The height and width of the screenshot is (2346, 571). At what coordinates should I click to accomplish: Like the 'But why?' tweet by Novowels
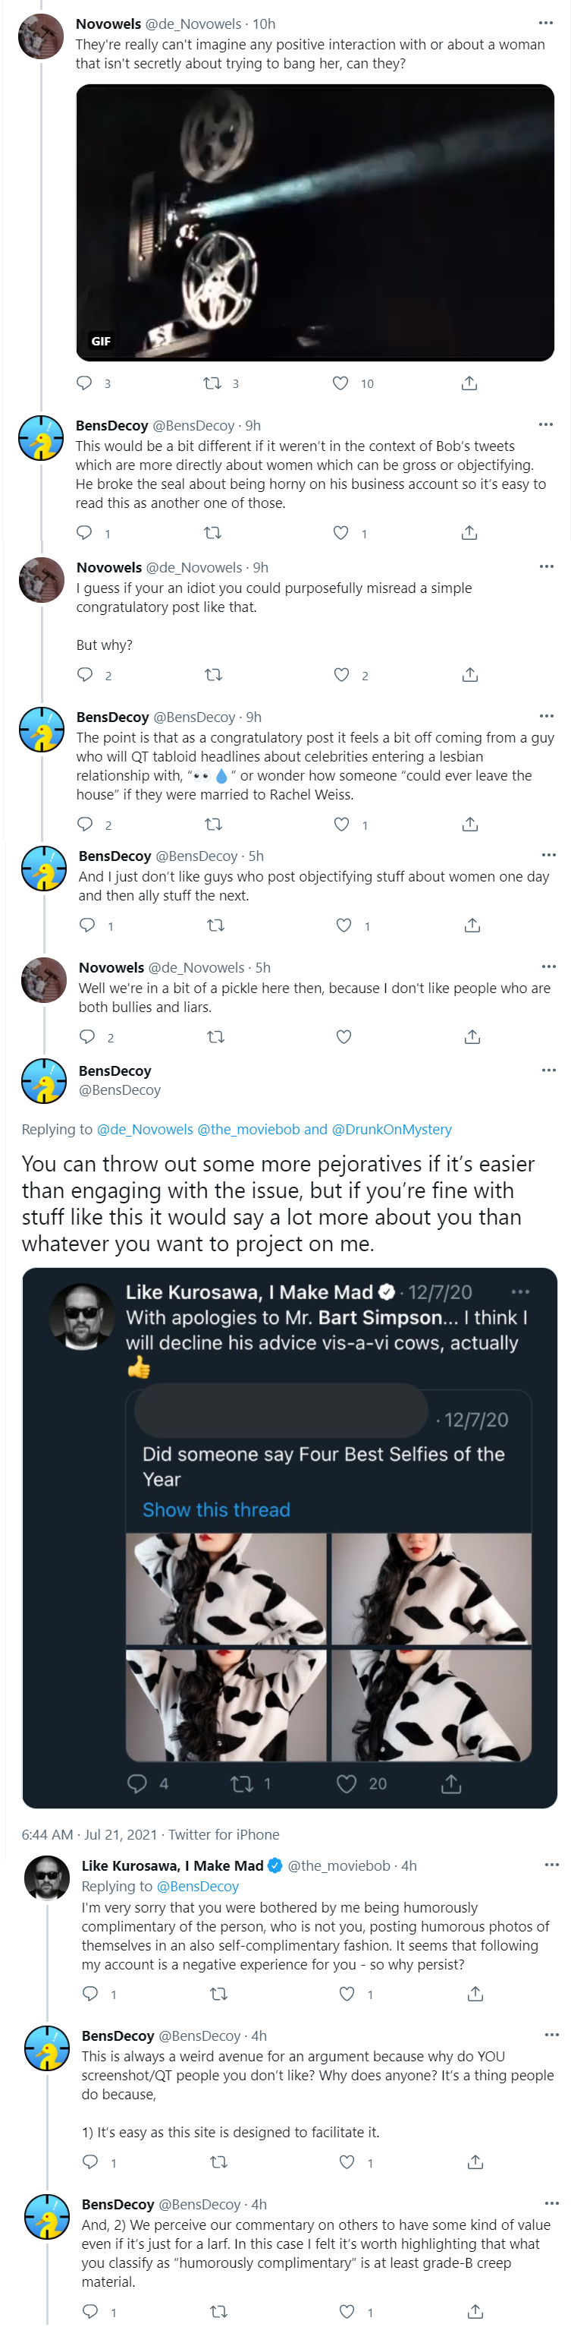coord(341,675)
